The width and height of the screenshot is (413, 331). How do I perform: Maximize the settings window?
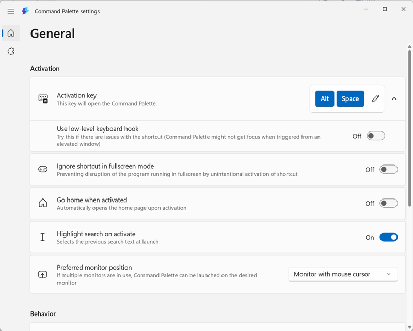385,9
